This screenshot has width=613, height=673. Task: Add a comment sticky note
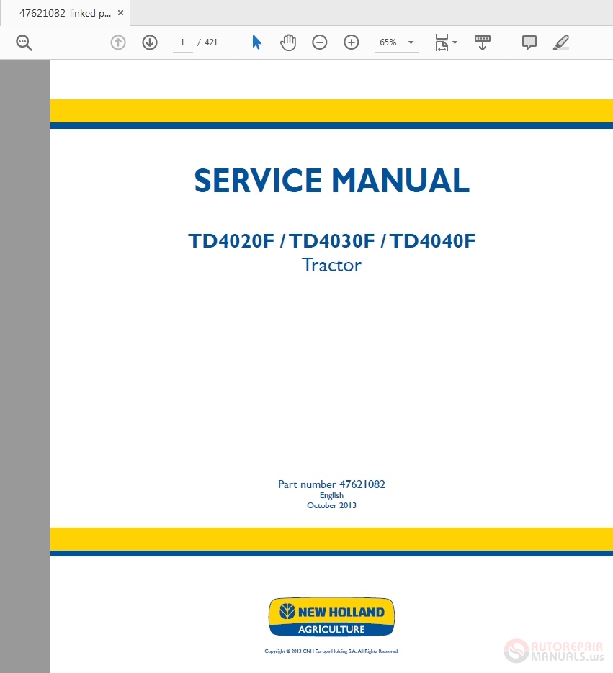click(x=529, y=42)
